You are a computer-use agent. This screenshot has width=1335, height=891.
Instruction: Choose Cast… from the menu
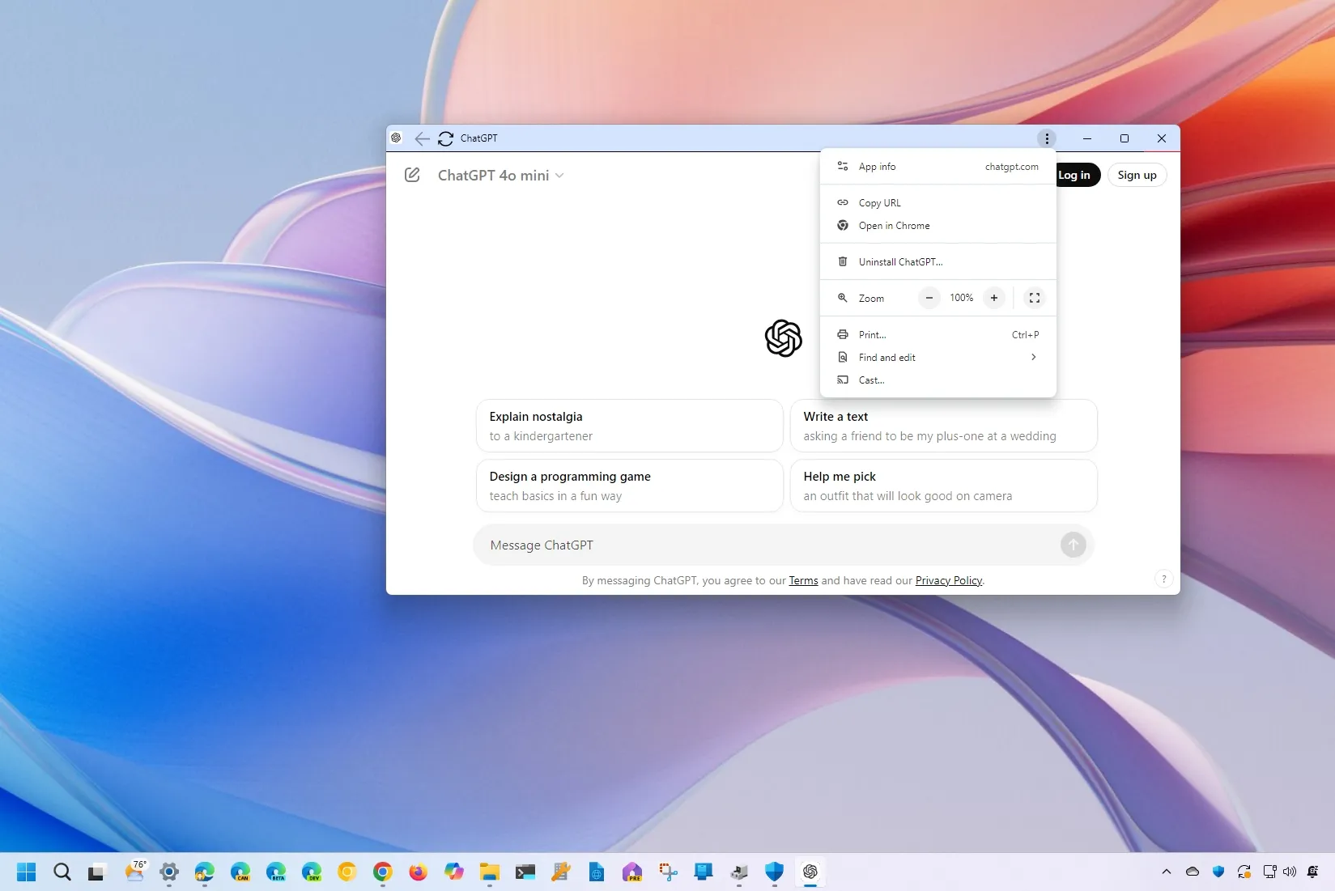click(x=938, y=380)
